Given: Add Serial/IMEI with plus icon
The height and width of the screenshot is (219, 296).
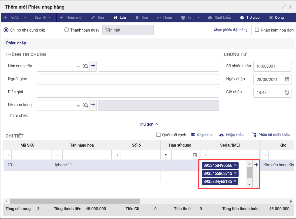Looking at the screenshot, I should pyautogui.click(x=256, y=165).
